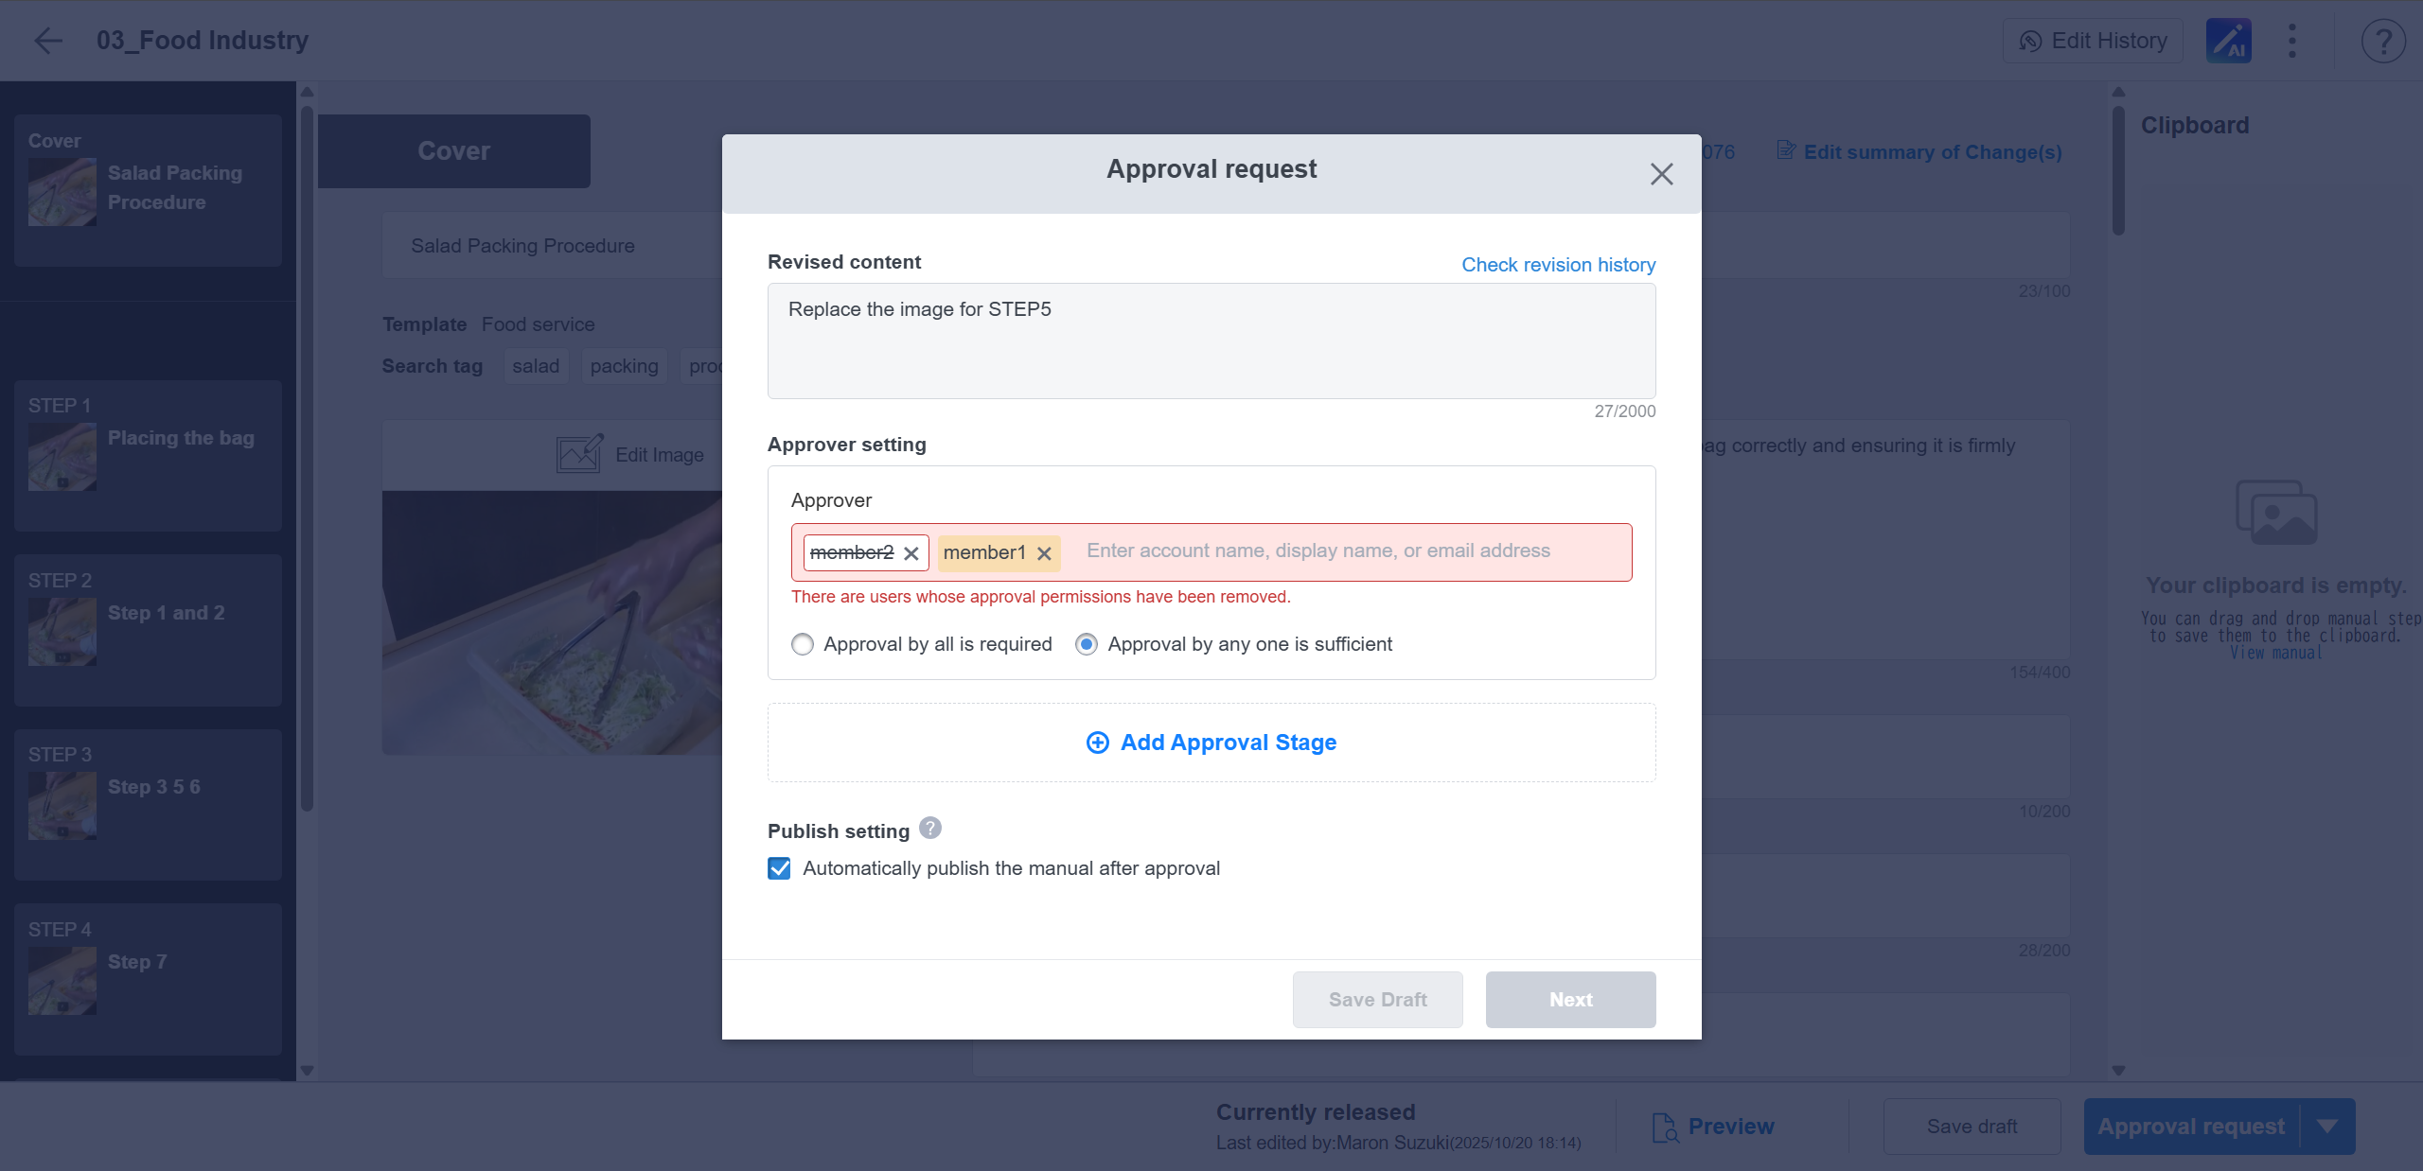The width and height of the screenshot is (2423, 1171).
Task: Select Approval by all is required
Action: click(x=803, y=644)
